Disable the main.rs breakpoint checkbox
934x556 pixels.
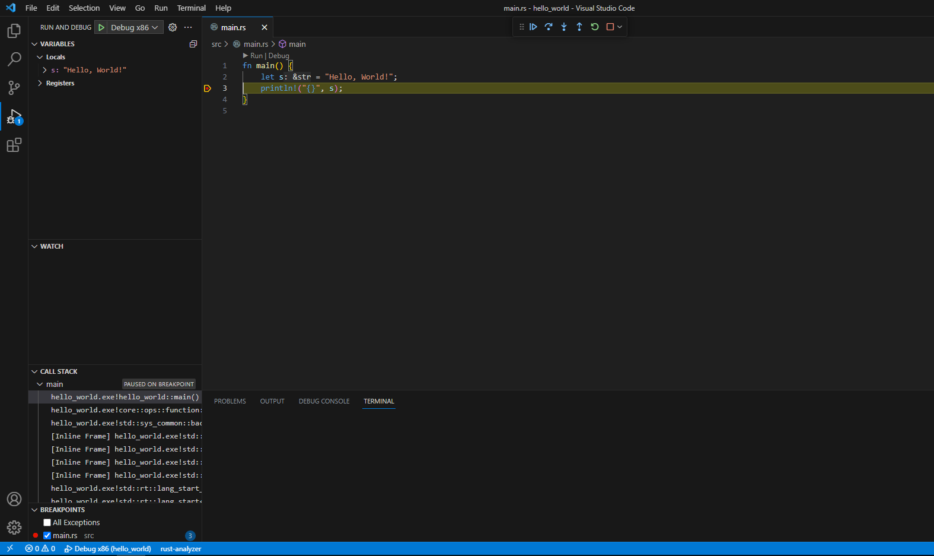tap(47, 536)
